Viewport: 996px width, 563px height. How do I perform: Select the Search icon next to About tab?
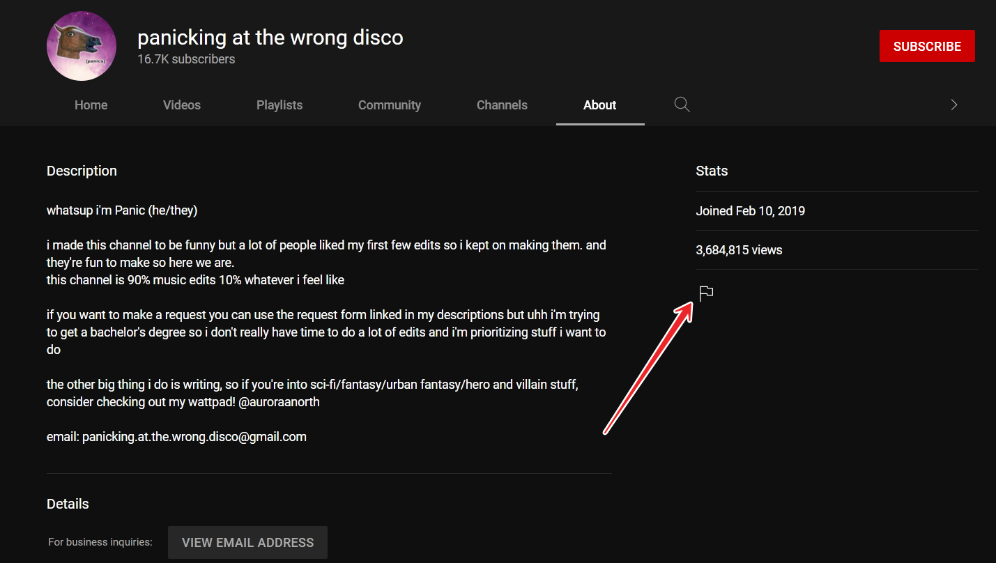682,105
